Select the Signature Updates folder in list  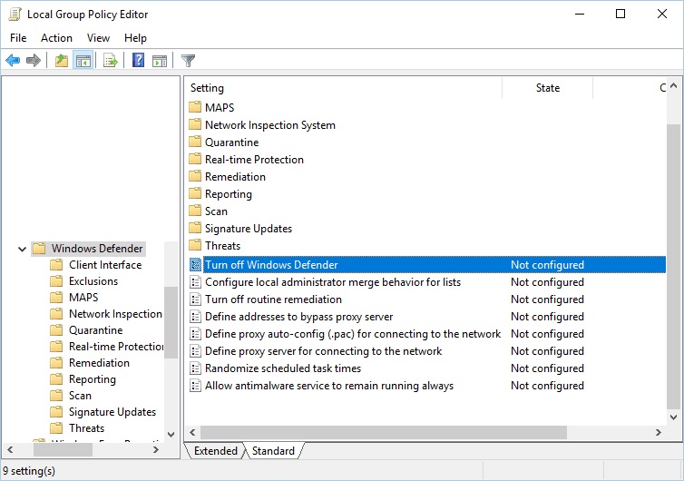pyautogui.click(x=249, y=229)
